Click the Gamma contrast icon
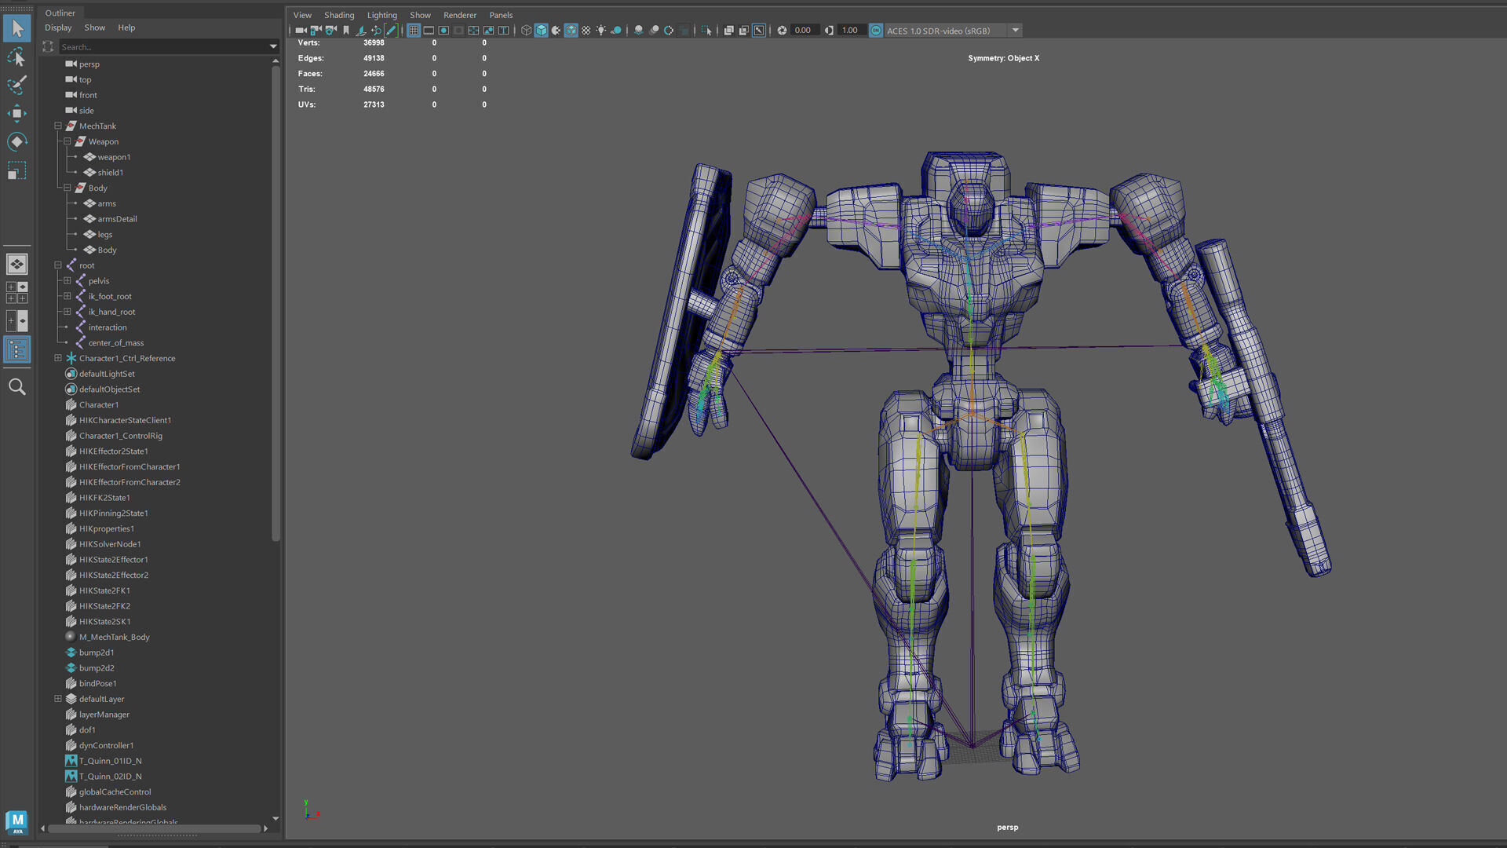This screenshot has height=848, width=1507. point(829,31)
